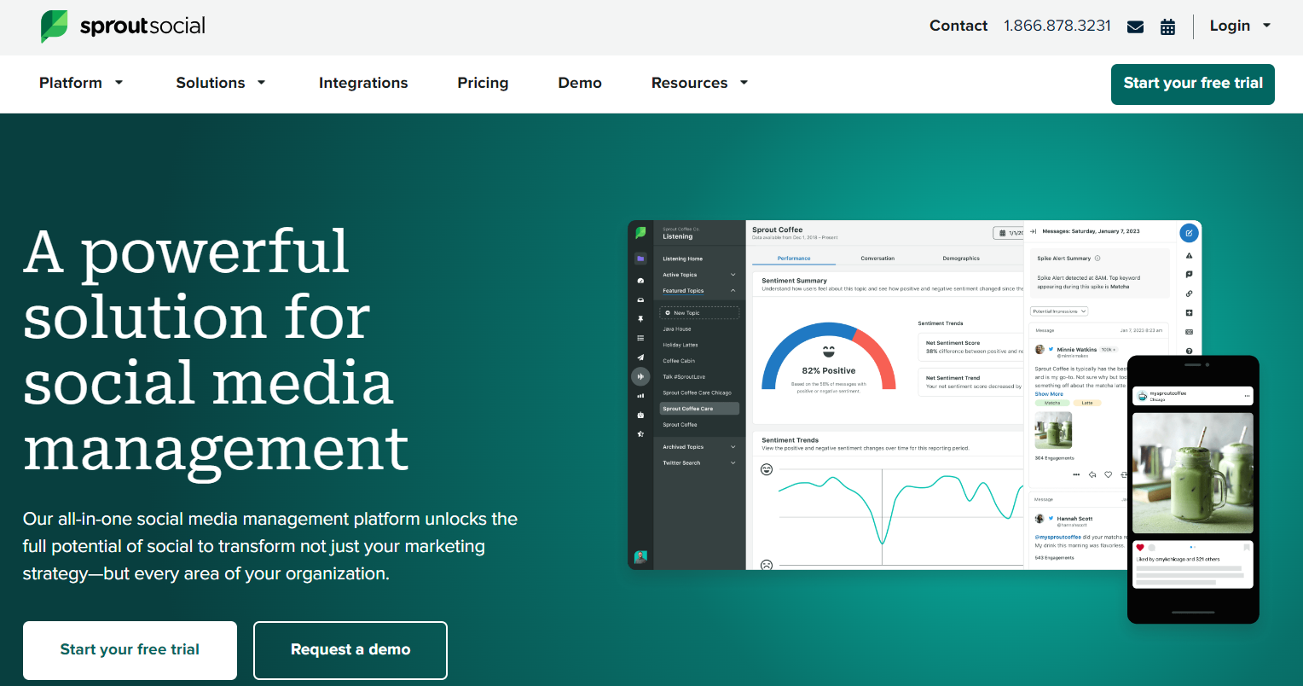Open the Login dropdown
The image size is (1303, 686).
tap(1241, 26)
